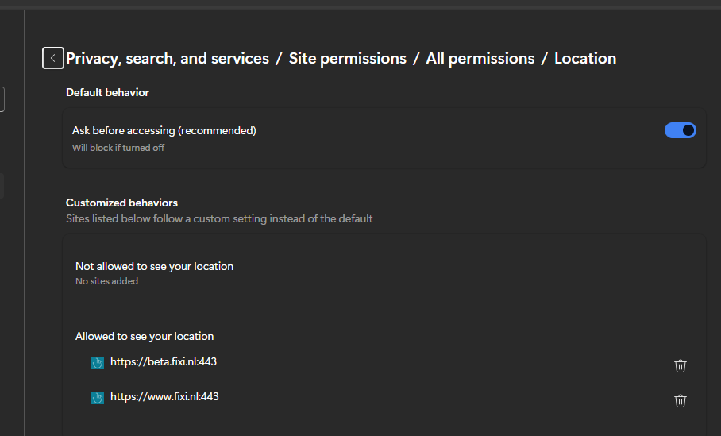
Task: Select the https://www.fixi.nl:443 site entry
Action: coord(164,396)
